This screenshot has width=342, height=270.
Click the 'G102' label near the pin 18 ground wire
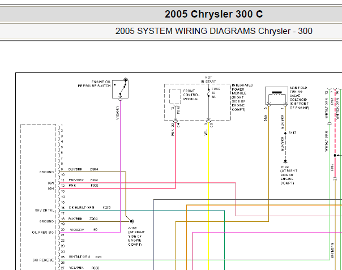coord(132,228)
